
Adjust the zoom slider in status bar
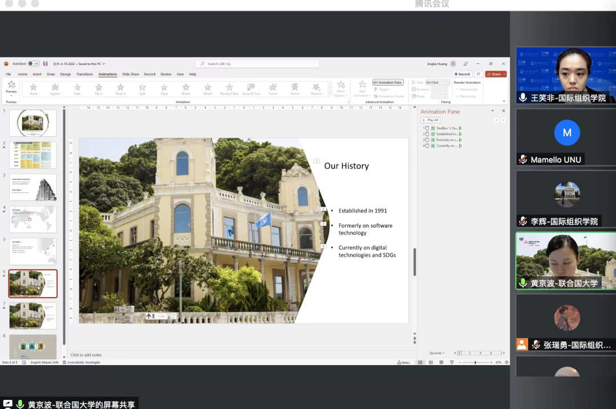point(475,362)
